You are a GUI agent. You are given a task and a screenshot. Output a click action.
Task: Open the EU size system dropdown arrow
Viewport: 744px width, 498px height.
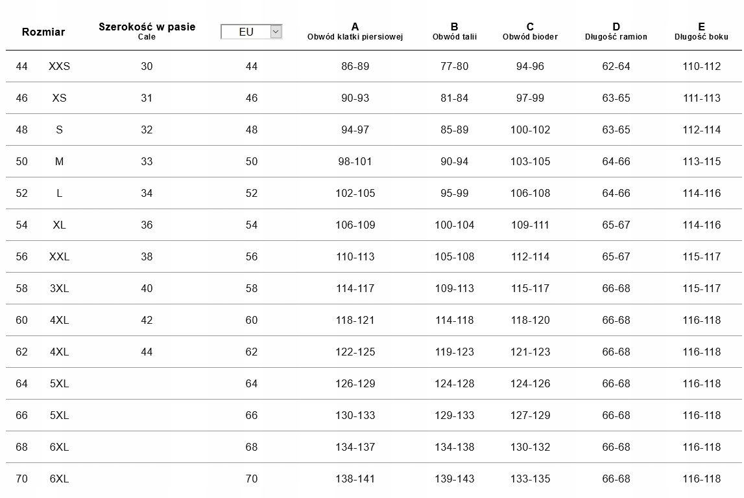(276, 31)
